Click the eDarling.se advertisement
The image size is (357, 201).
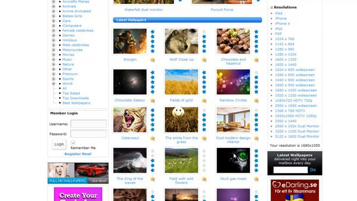click(x=295, y=190)
